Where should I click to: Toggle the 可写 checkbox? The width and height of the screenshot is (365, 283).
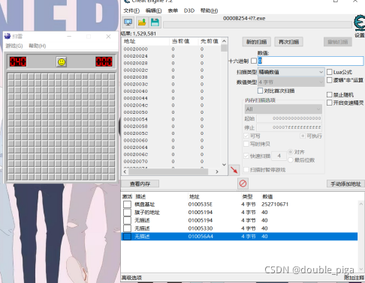[246, 136]
